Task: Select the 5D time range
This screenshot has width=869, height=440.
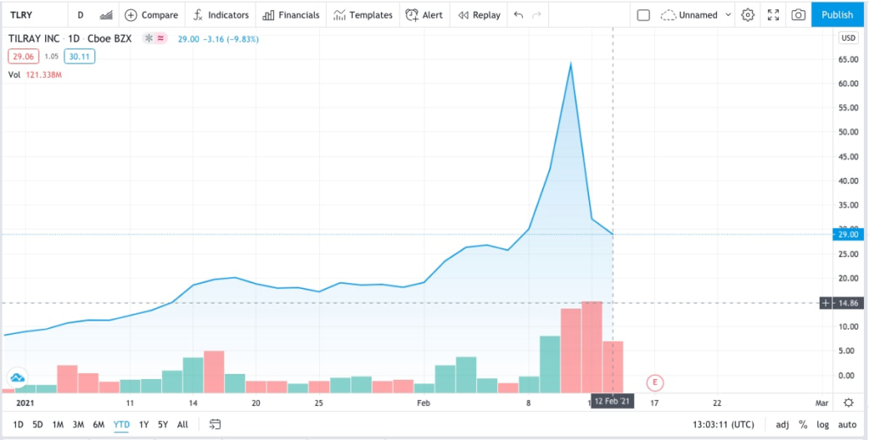Action: click(x=37, y=425)
